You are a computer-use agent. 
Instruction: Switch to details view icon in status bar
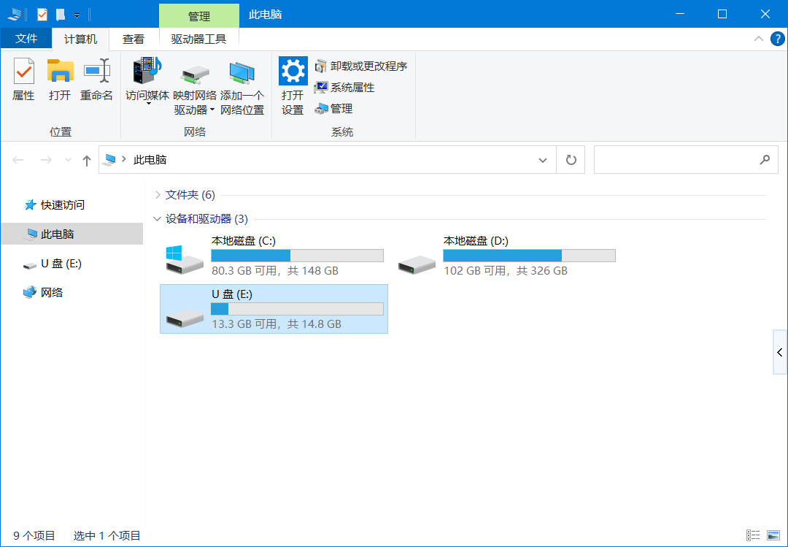753,535
